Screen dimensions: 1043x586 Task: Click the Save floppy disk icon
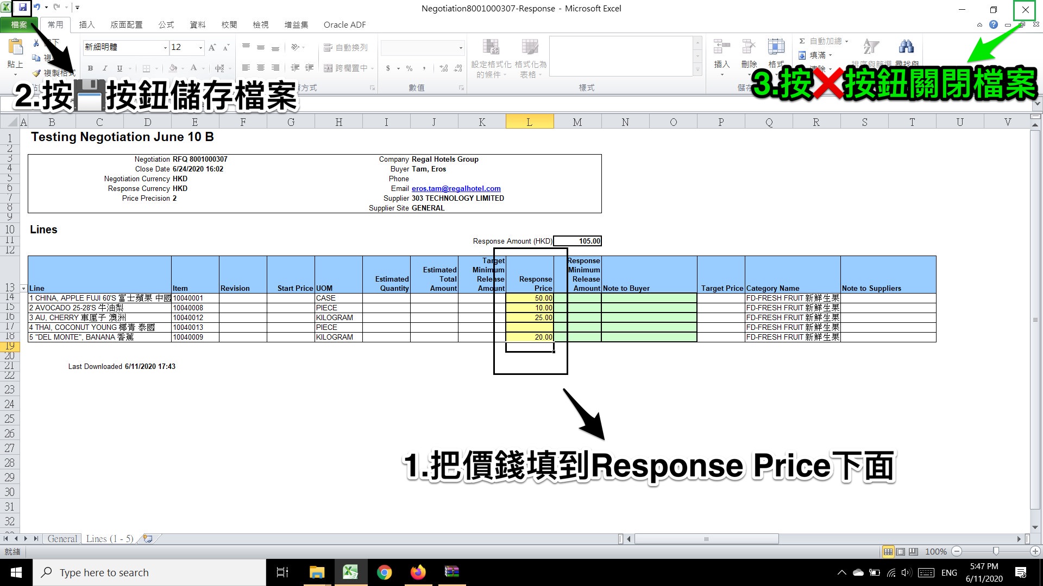point(23,8)
